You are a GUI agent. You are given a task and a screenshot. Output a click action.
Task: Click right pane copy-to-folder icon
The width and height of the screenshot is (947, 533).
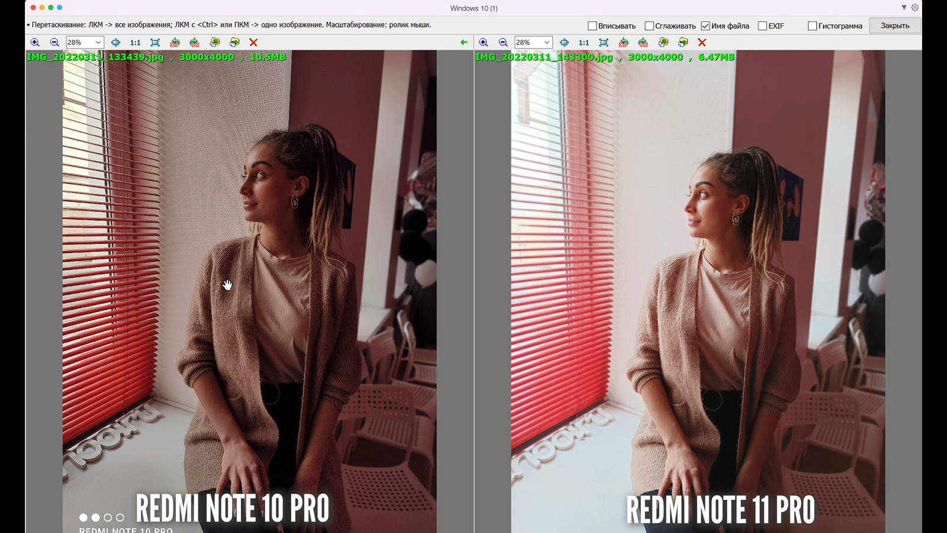[x=663, y=43]
